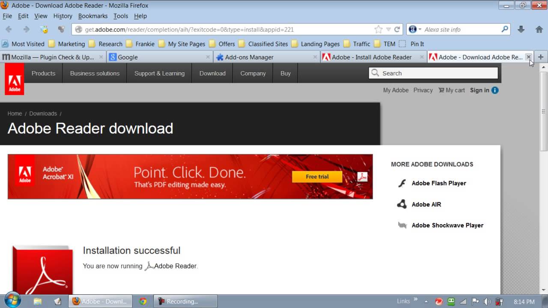Open the Privacy link
548x308 pixels.
tap(423, 90)
